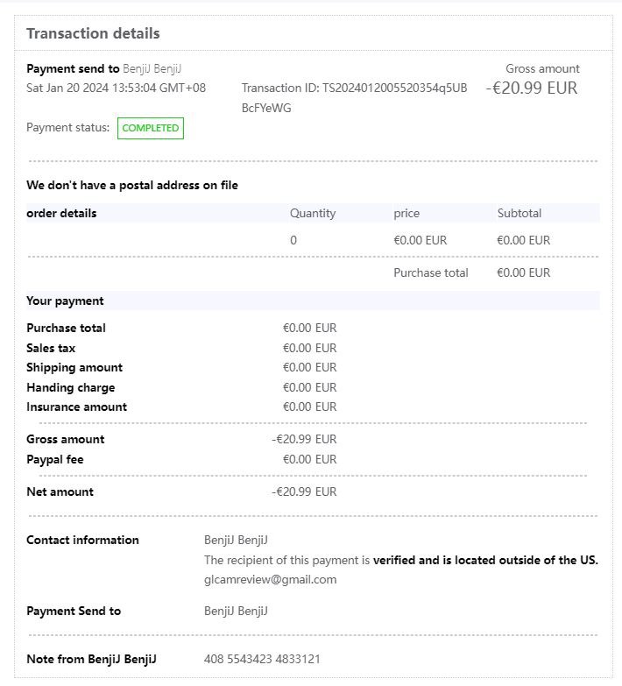
Task: Click the Insurance amount row label
Action: pos(76,407)
